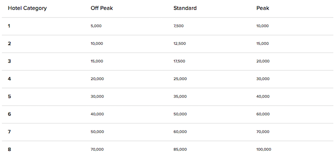336x158 pixels.
Task: Select the 5,000 Off Peak value
Action: [96, 26]
